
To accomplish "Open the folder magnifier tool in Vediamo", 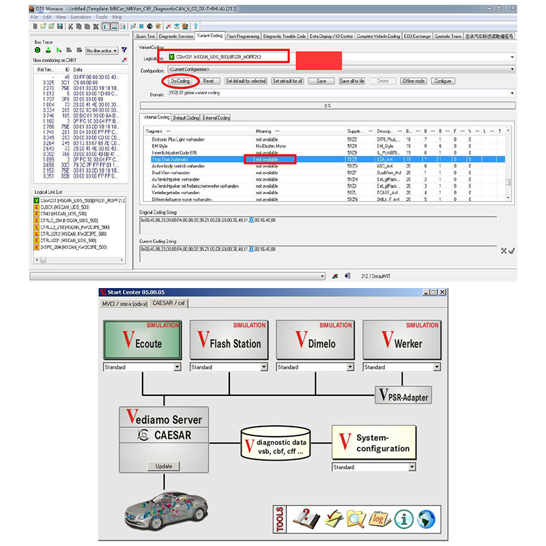I will tap(356, 519).
